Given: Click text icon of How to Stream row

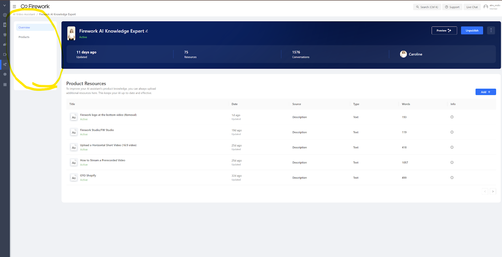Looking at the screenshot, I should [74, 163].
